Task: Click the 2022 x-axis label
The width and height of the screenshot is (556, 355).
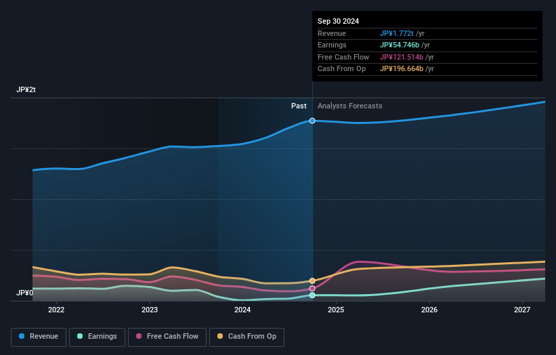Action: click(x=56, y=310)
